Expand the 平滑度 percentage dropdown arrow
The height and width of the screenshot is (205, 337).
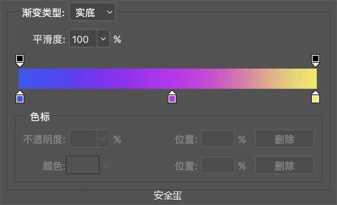(x=104, y=39)
